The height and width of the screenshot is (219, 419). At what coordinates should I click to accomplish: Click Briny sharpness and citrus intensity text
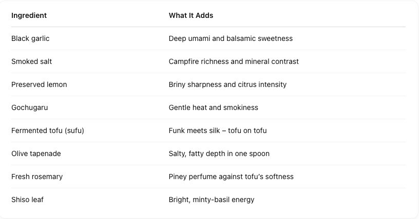coord(227,85)
